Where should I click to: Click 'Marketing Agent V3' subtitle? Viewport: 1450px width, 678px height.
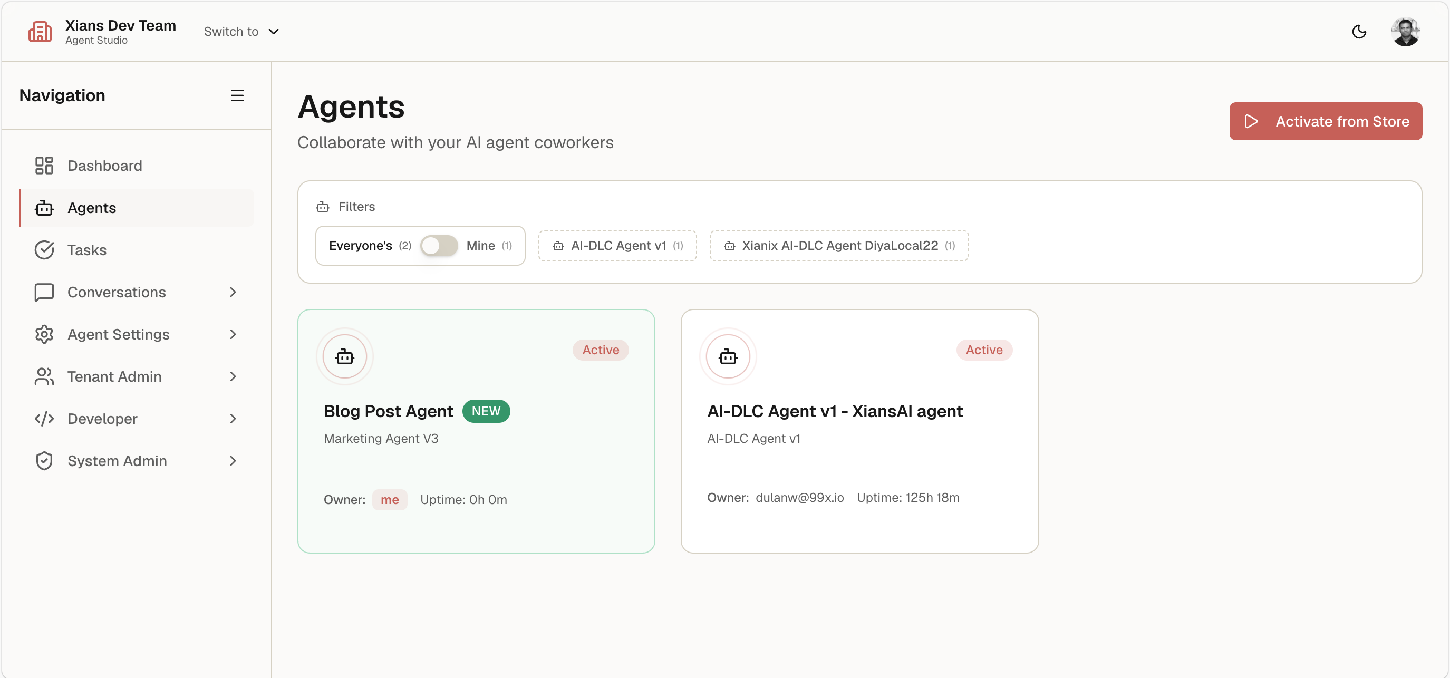click(381, 438)
